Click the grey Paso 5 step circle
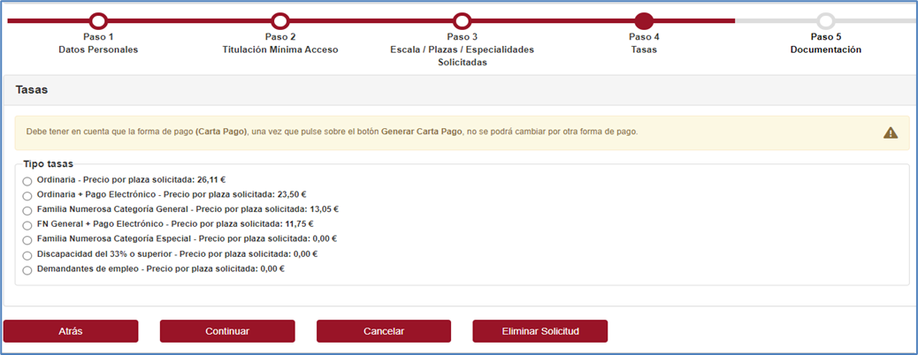918x355 pixels. pyautogui.click(x=825, y=20)
